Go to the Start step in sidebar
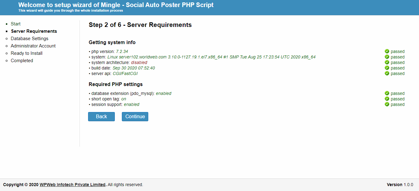The width and height of the screenshot is (419, 191). pyautogui.click(x=16, y=24)
